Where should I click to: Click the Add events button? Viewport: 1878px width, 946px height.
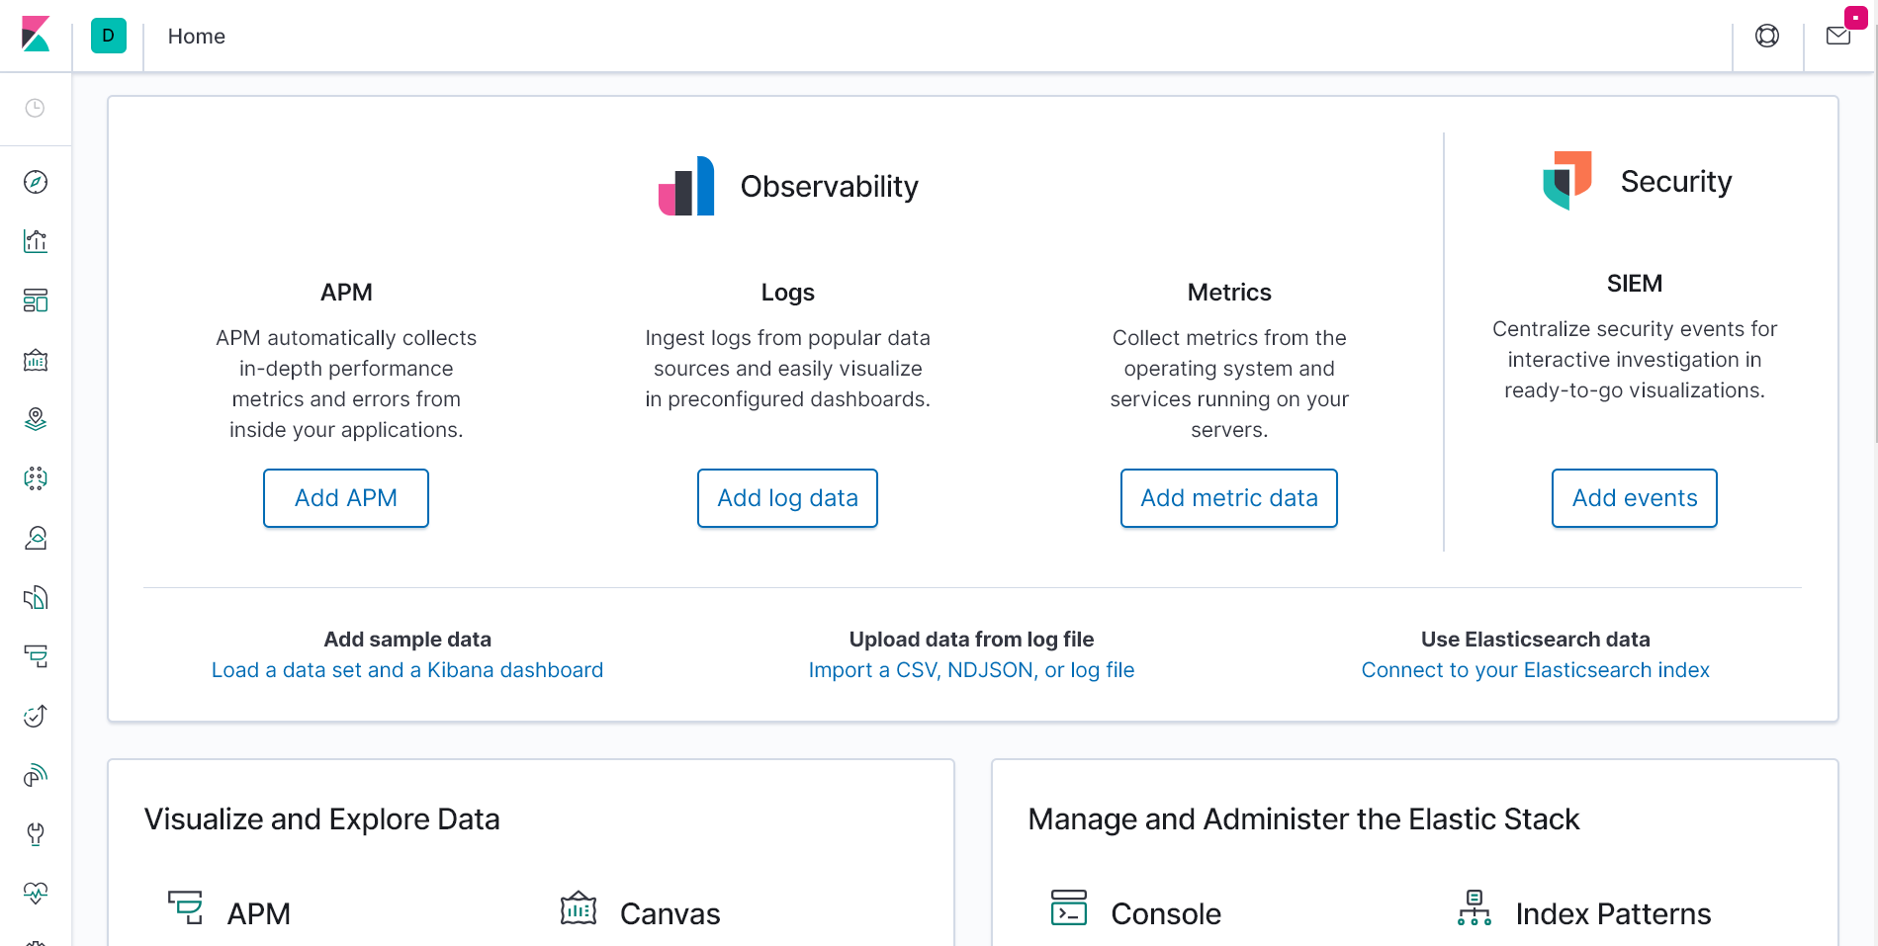click(x=1635, y=498)
